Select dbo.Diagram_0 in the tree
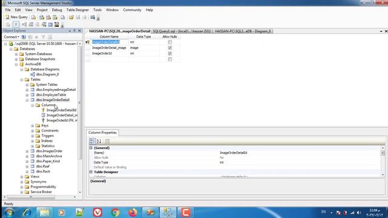 [x=47, y=74]
